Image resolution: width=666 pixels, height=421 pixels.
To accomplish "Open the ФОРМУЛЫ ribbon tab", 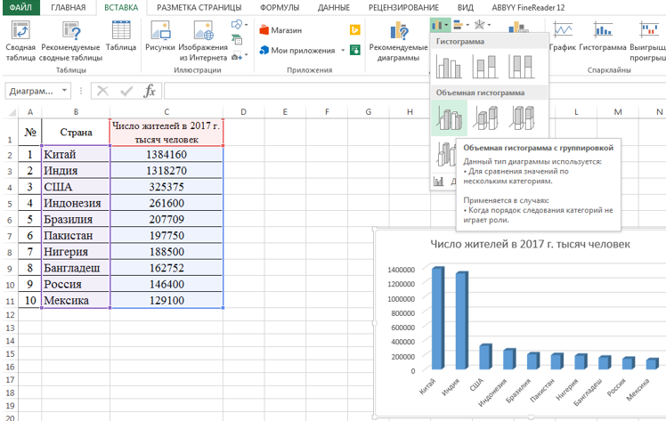I will pyautogui.click(x=279, y=7).
